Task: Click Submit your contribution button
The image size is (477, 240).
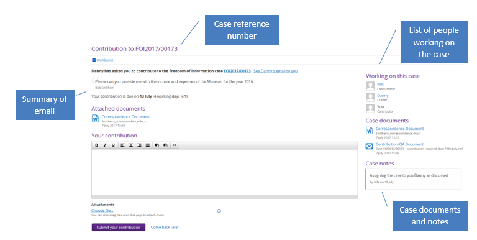Action: click(x=119, y=228)
